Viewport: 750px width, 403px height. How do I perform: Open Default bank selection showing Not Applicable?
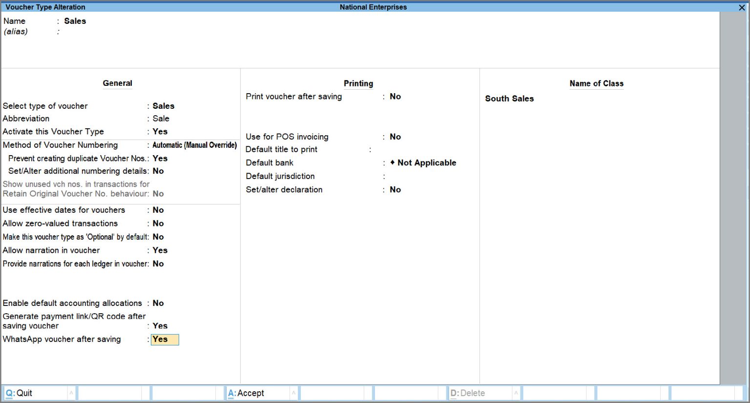pyautogui.click(x=423, y=162)
